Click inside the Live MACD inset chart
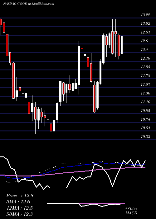This screenshot has height=219, width=156. click(86, 203)
